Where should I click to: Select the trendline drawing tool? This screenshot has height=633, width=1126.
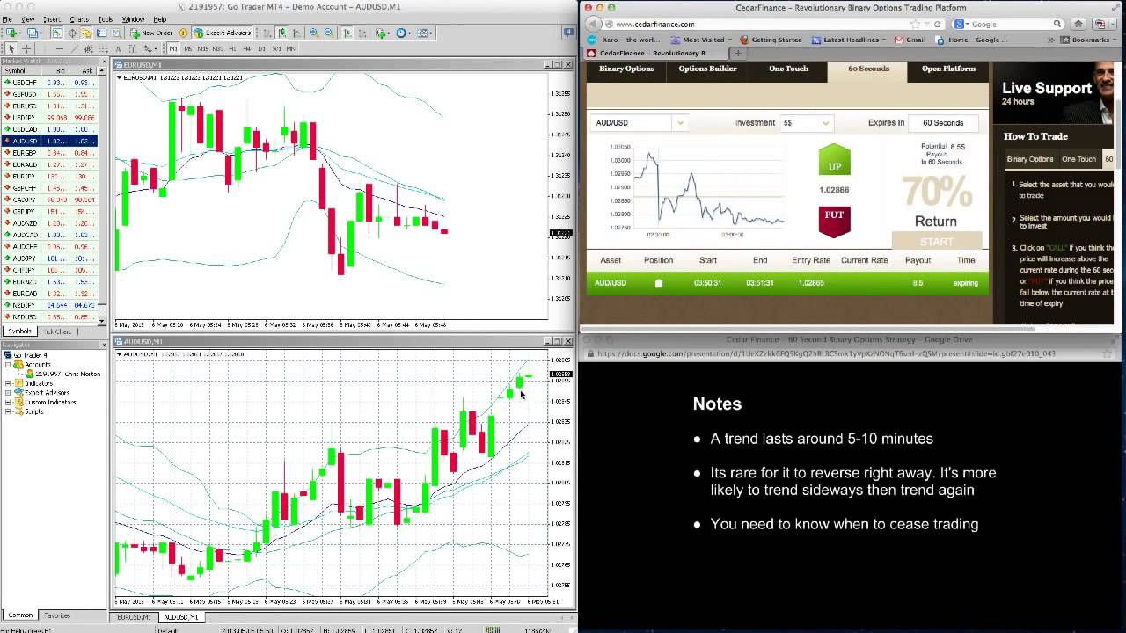click(x=75, y=48)
